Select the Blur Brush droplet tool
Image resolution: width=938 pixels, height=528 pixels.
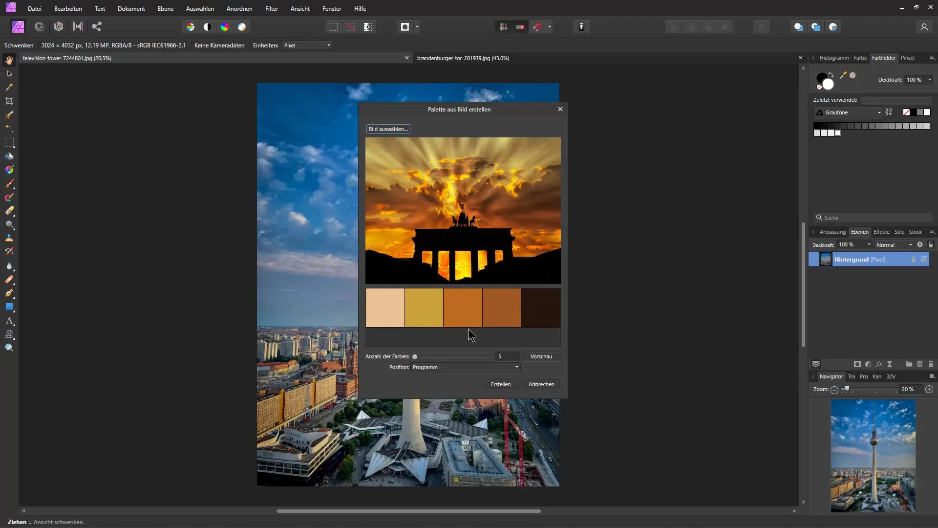click(9, 266)
